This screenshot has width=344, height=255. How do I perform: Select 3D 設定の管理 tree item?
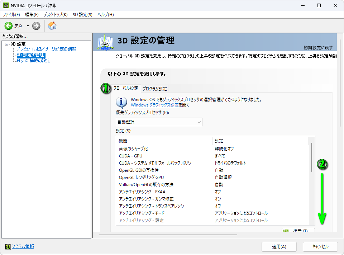[31, 55]
